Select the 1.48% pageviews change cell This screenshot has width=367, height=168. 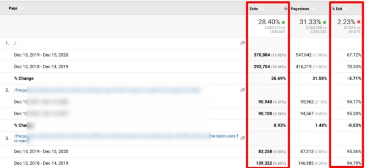(x=321, y=126)
